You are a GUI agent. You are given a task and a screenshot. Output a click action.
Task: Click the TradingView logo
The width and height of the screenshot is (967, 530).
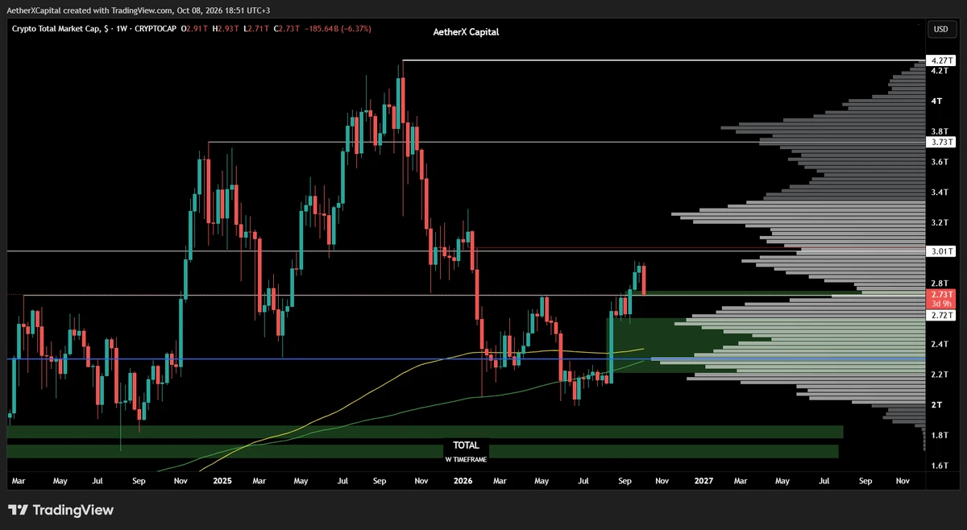(61, 510)
